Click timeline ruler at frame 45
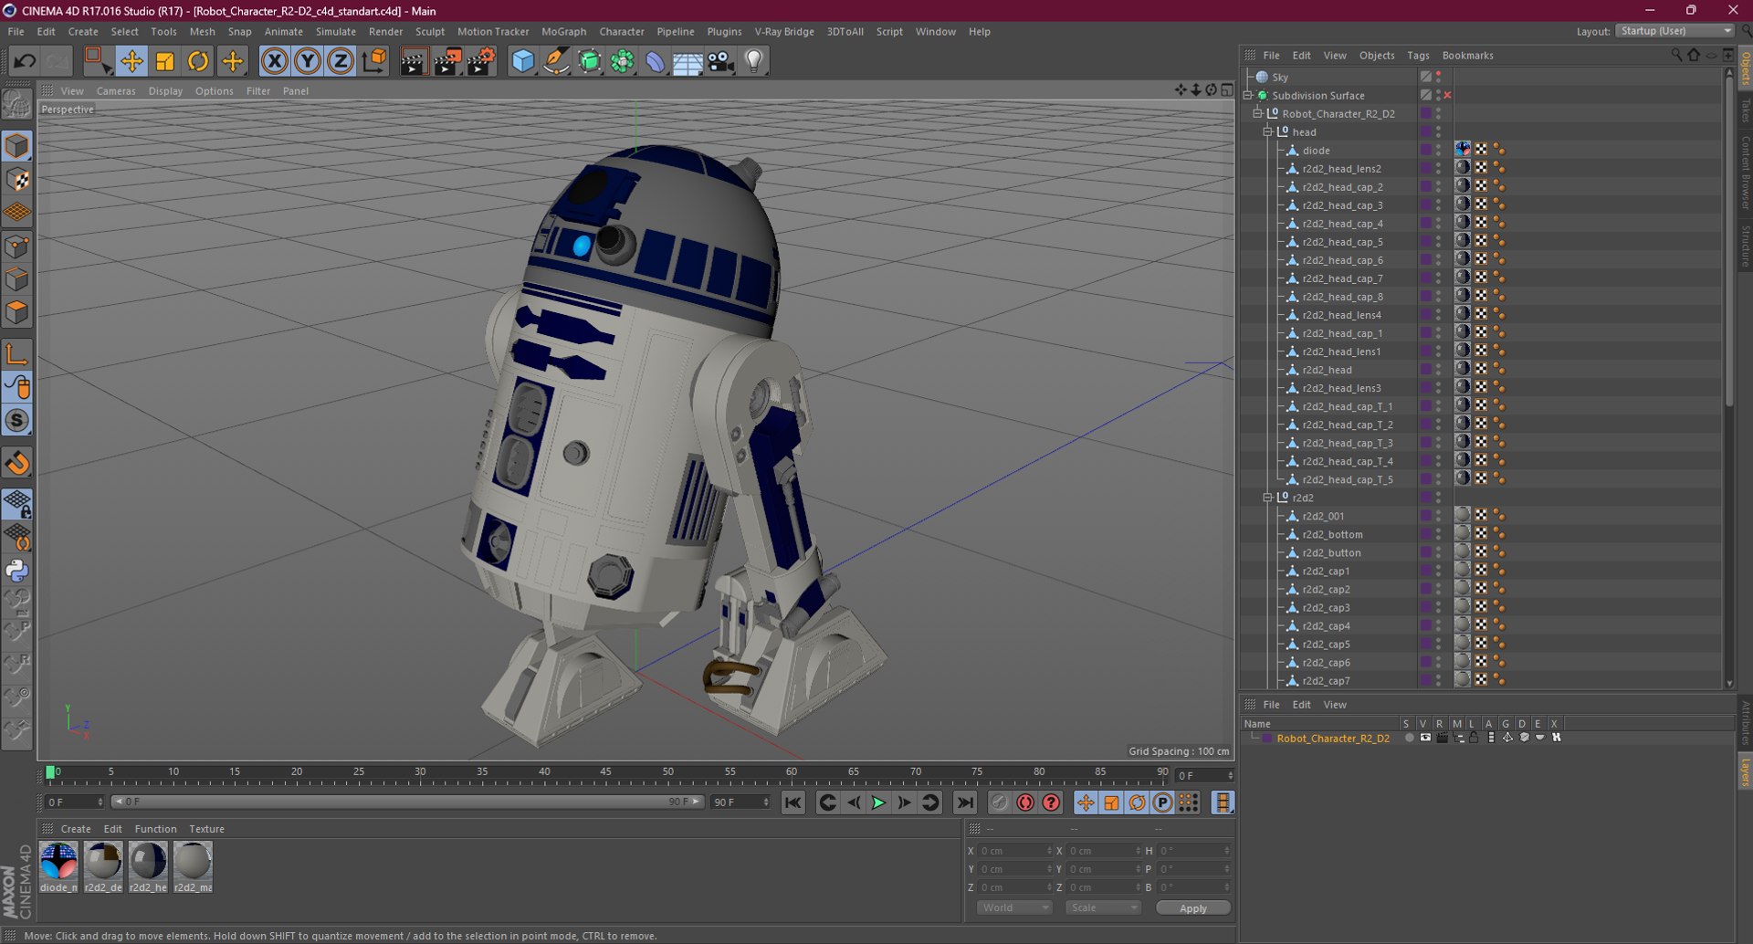Viewport: 1753px width, 944px height. pyautogui.click(x=605, y=774)
